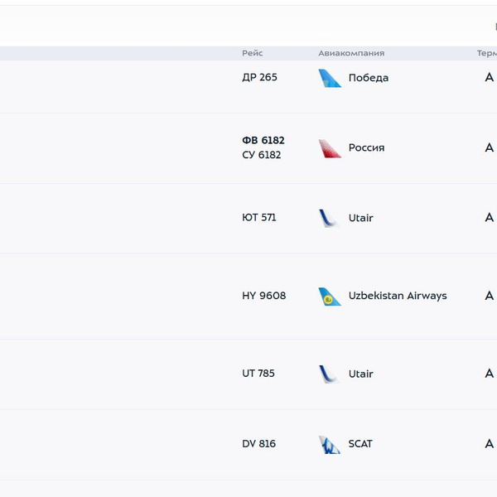Screen dimensions: 497x497
Task: Click terminal A for flight ДР 265
Action: 489,78
